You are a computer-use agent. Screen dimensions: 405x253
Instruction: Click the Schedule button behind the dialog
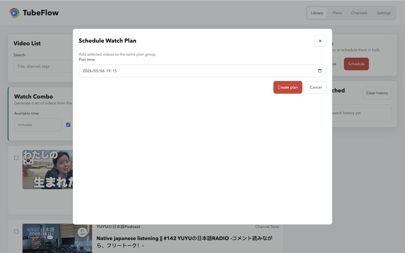point(356,64)
